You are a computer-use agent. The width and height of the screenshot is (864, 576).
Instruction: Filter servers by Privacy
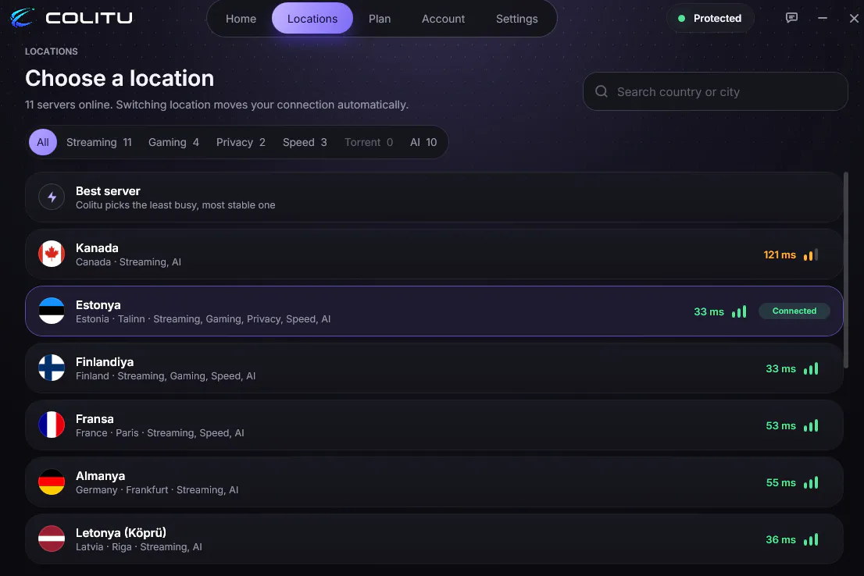coord(241,142)
